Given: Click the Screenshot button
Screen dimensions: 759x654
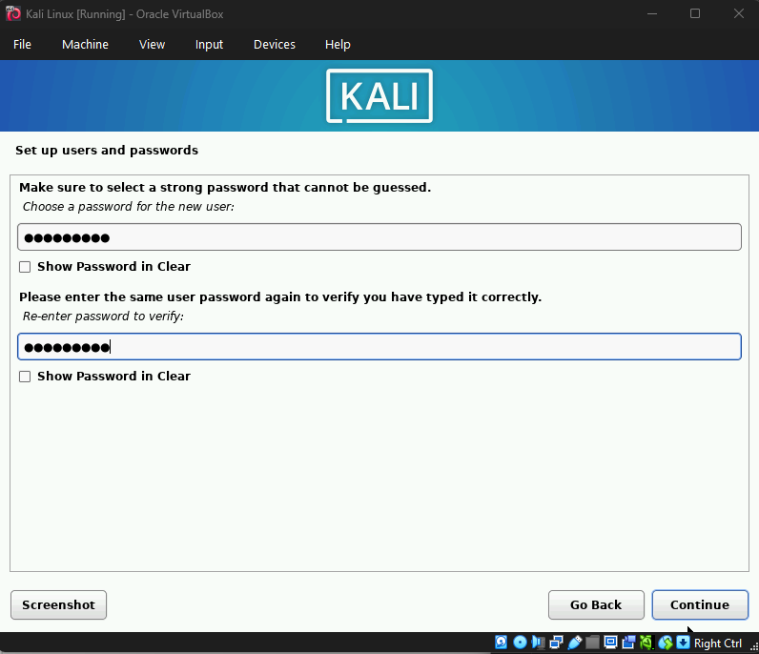Looking at the screenshot, I should 58,604.
